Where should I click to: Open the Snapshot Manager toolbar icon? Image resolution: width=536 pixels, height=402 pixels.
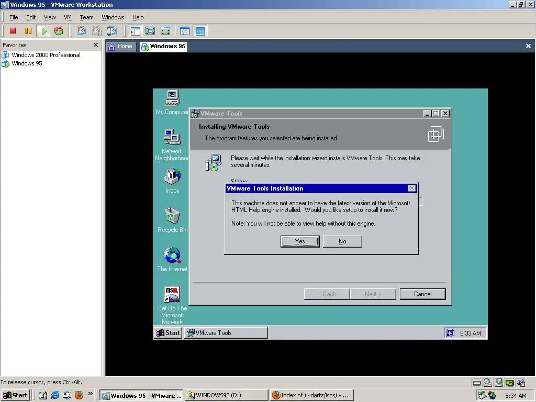tap(112, 31)
